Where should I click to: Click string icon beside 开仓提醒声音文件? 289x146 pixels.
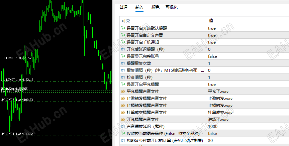(x=123, y=120)
